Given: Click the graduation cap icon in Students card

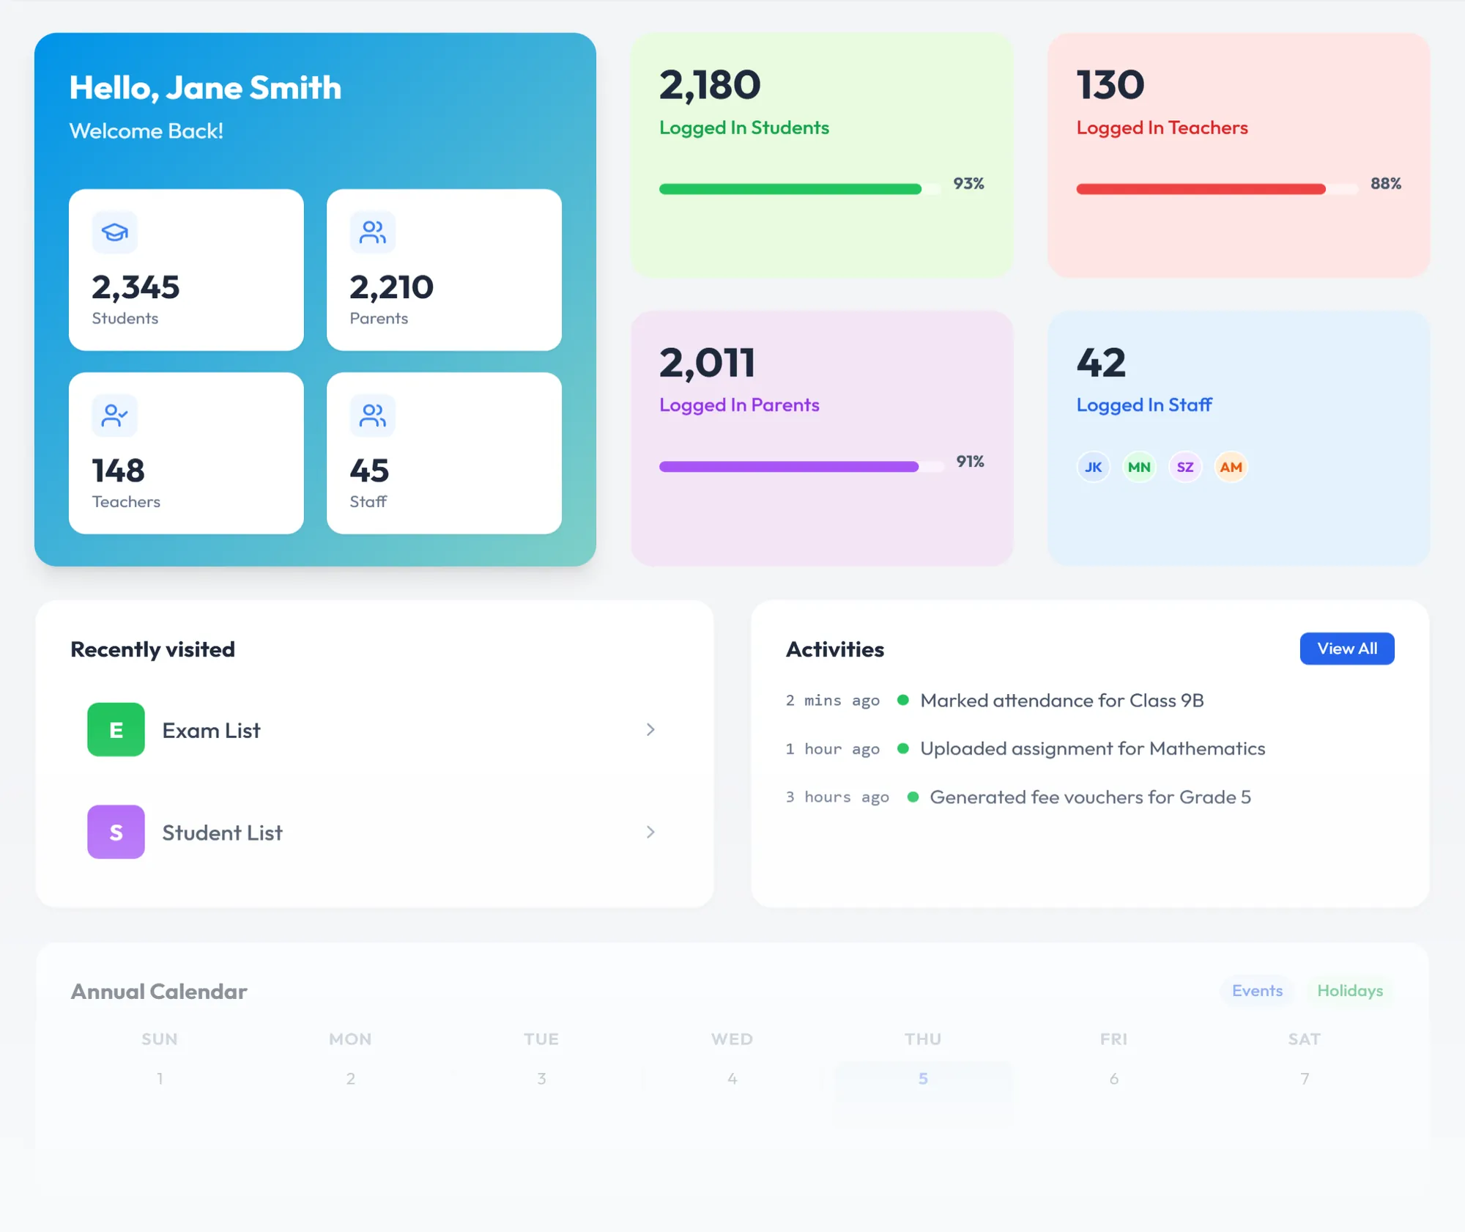Looking at the screenshot, I should click(x=114, y=232).
